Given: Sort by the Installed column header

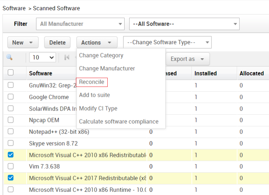Looking at the screenshot, I should (205, 73).
